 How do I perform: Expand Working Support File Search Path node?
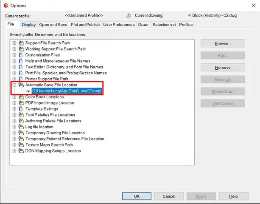click(x=14, y=49)
